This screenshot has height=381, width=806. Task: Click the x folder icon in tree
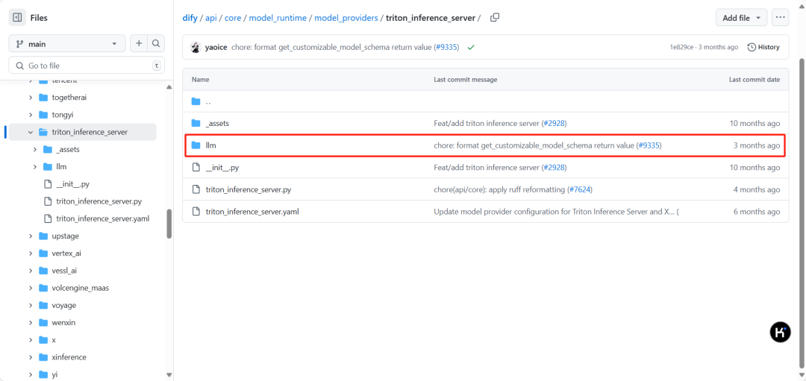[x=43, y=340]
